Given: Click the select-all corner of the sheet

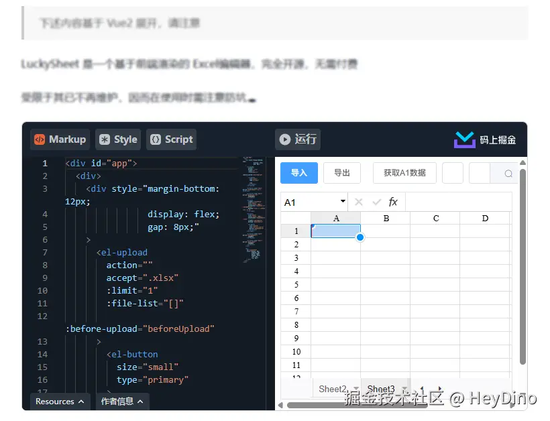Looking at the screenshot, I should point(296,218).
